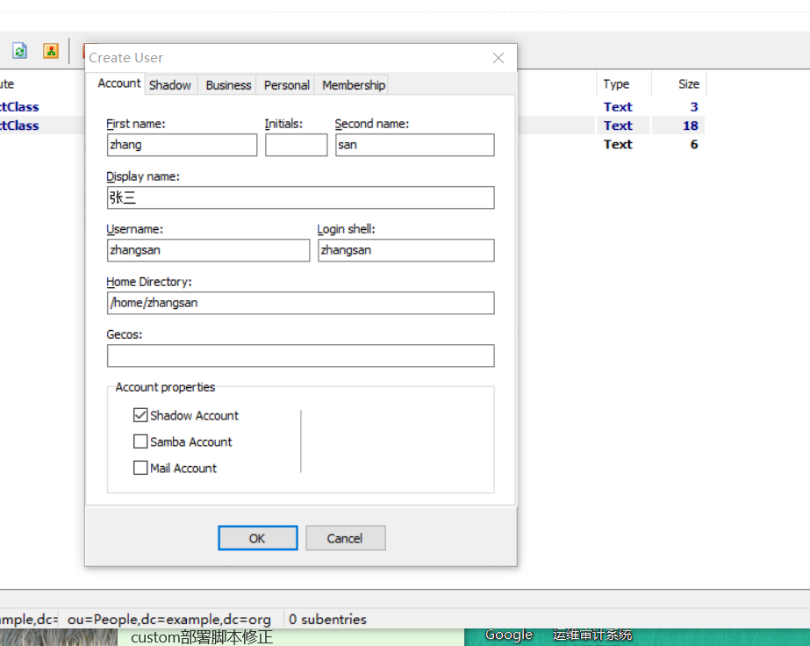Enable the Samba Account checkbox
810x646 pixels.
(140, 441)
